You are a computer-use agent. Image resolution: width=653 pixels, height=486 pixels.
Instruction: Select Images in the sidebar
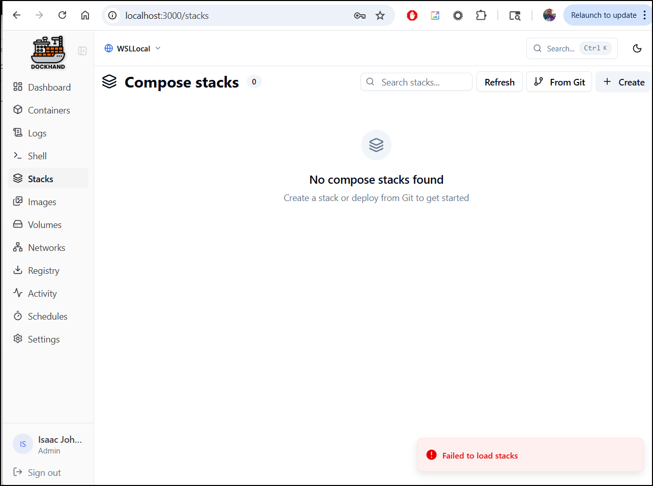pos(42,202)
